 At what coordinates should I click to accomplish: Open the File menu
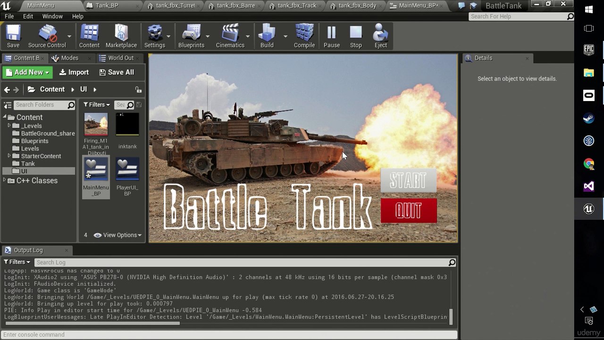click(x=9, y=17)
